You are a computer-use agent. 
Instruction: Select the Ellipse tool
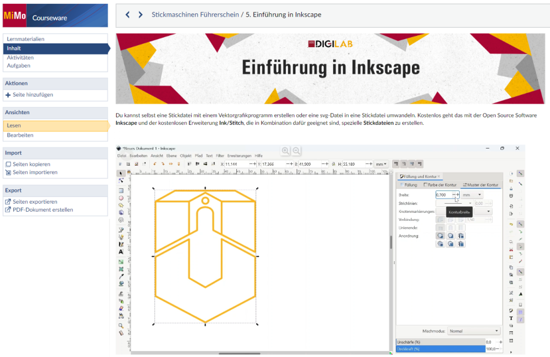point(121,198)
